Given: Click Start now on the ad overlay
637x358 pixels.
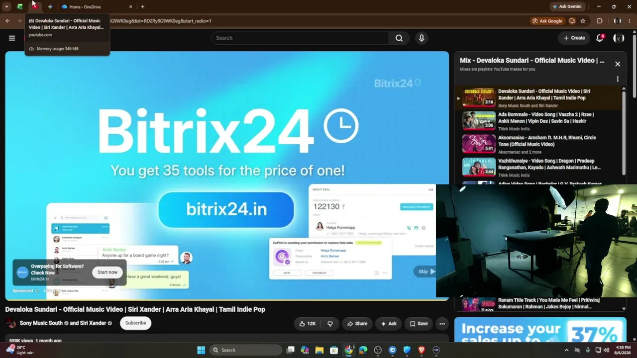Looking at the screenshot, I should pyautogui.click(x=107, y=272).
